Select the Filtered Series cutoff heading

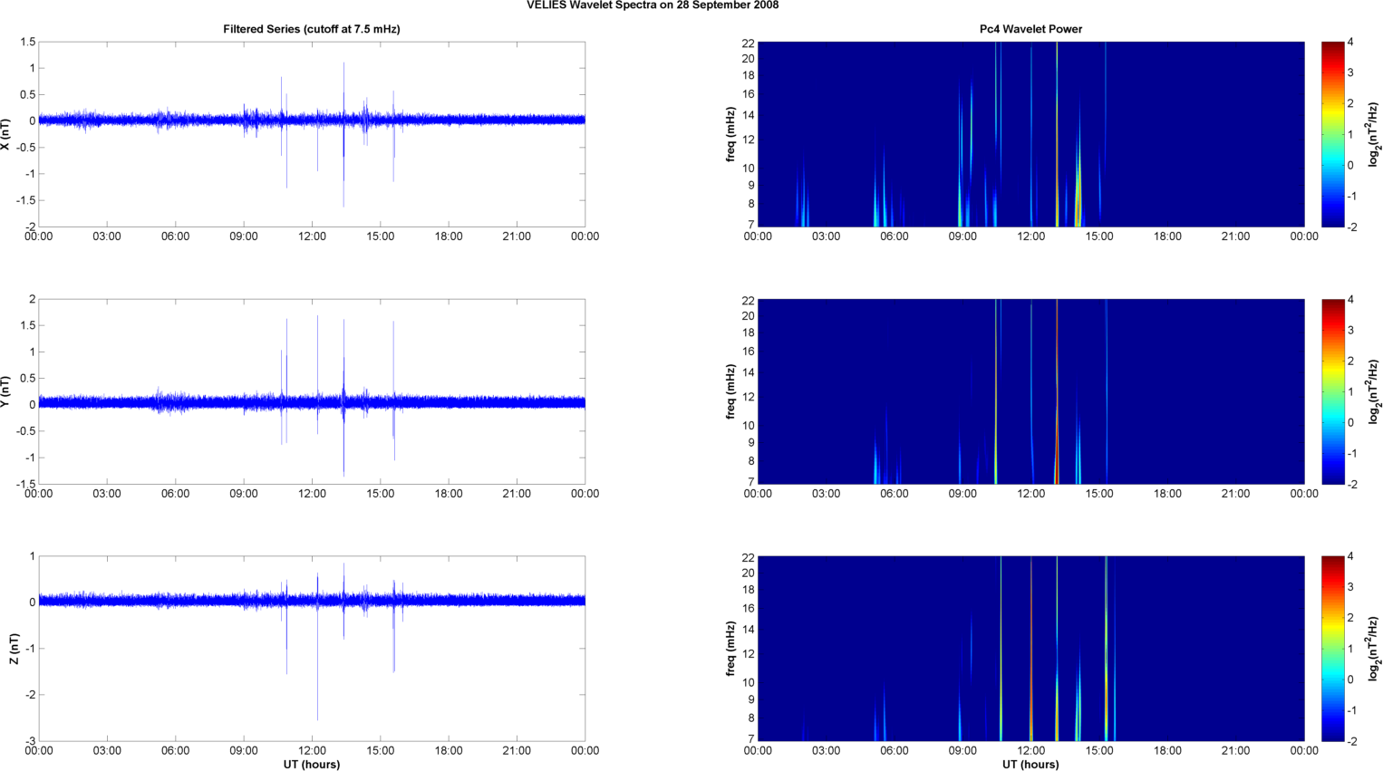pyautogui.click(x=311, y=29)
